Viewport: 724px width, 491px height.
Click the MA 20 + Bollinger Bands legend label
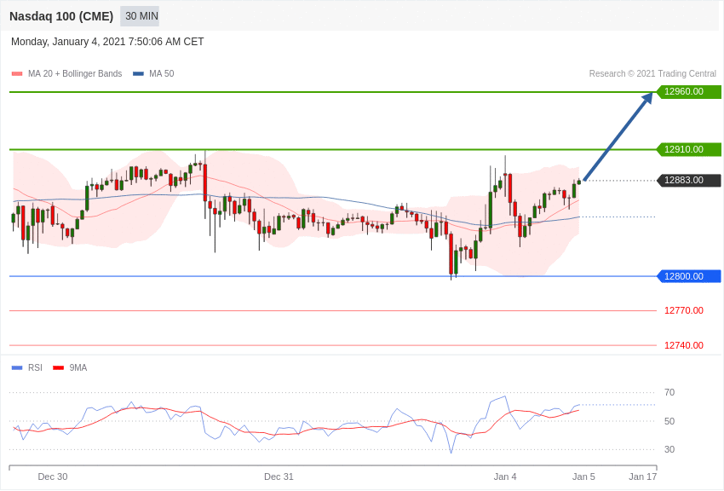click(x=75, y=74)
